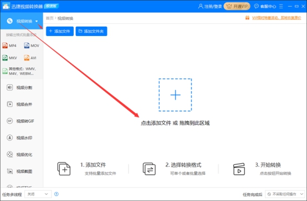The image size is (307, 201).
Task: Open 客服中心 support
Action: point(265,6)
